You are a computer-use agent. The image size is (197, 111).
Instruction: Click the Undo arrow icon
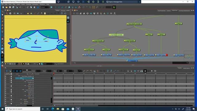20,7
